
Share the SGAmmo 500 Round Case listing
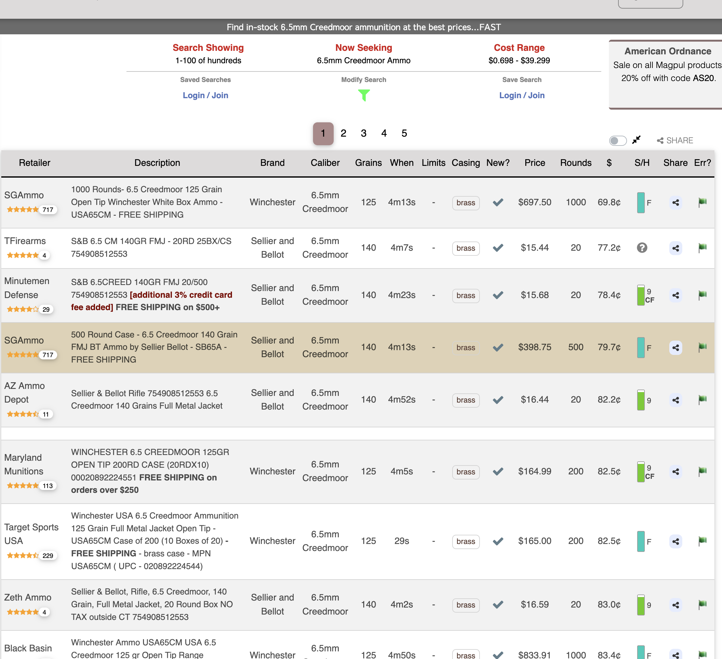tap(675, 348)
